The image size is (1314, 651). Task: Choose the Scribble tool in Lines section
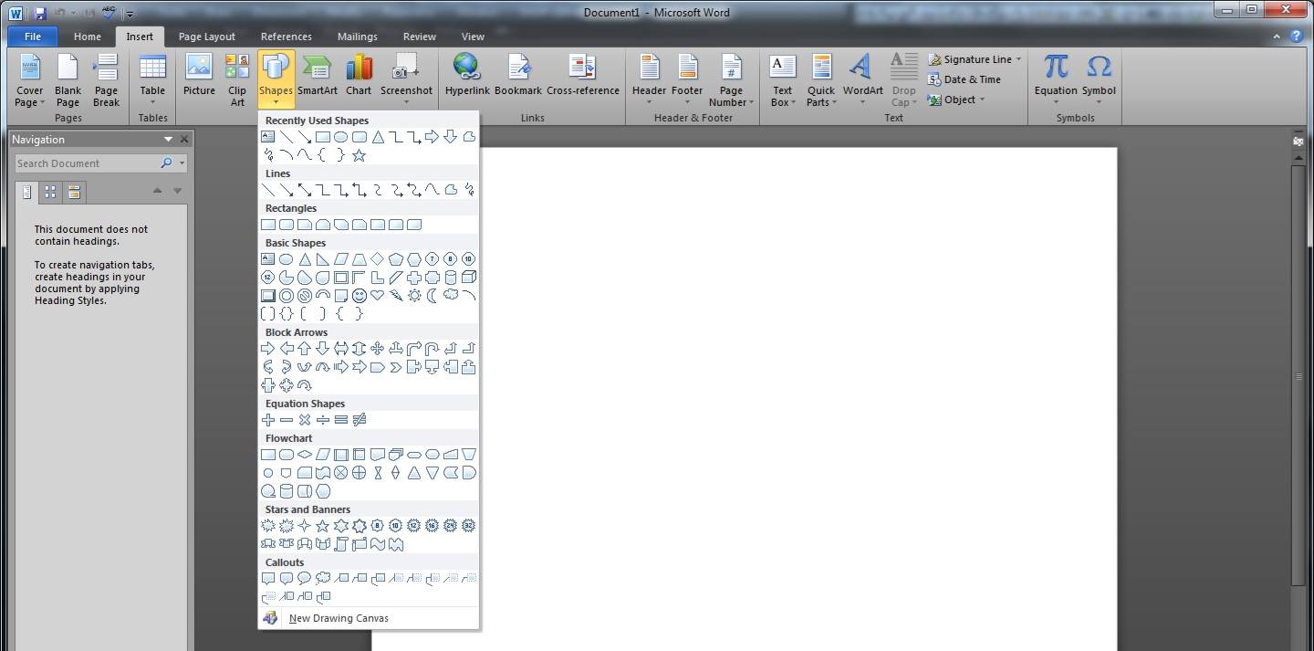tap(469, 190)
